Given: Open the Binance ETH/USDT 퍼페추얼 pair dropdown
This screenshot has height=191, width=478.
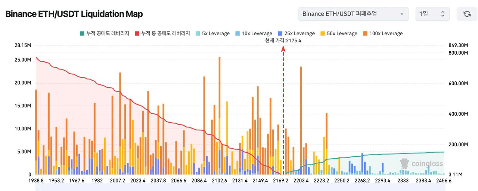Looking at the screenshot, I should (353, 14).
